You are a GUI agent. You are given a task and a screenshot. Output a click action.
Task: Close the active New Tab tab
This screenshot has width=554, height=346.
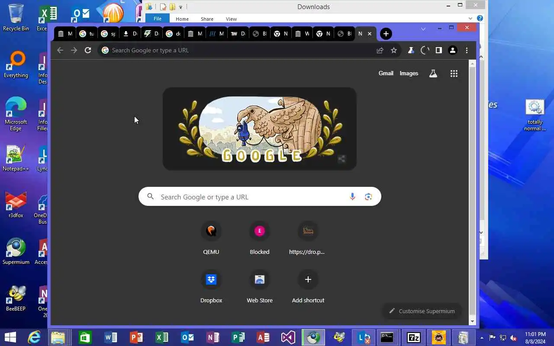point(370,34)
